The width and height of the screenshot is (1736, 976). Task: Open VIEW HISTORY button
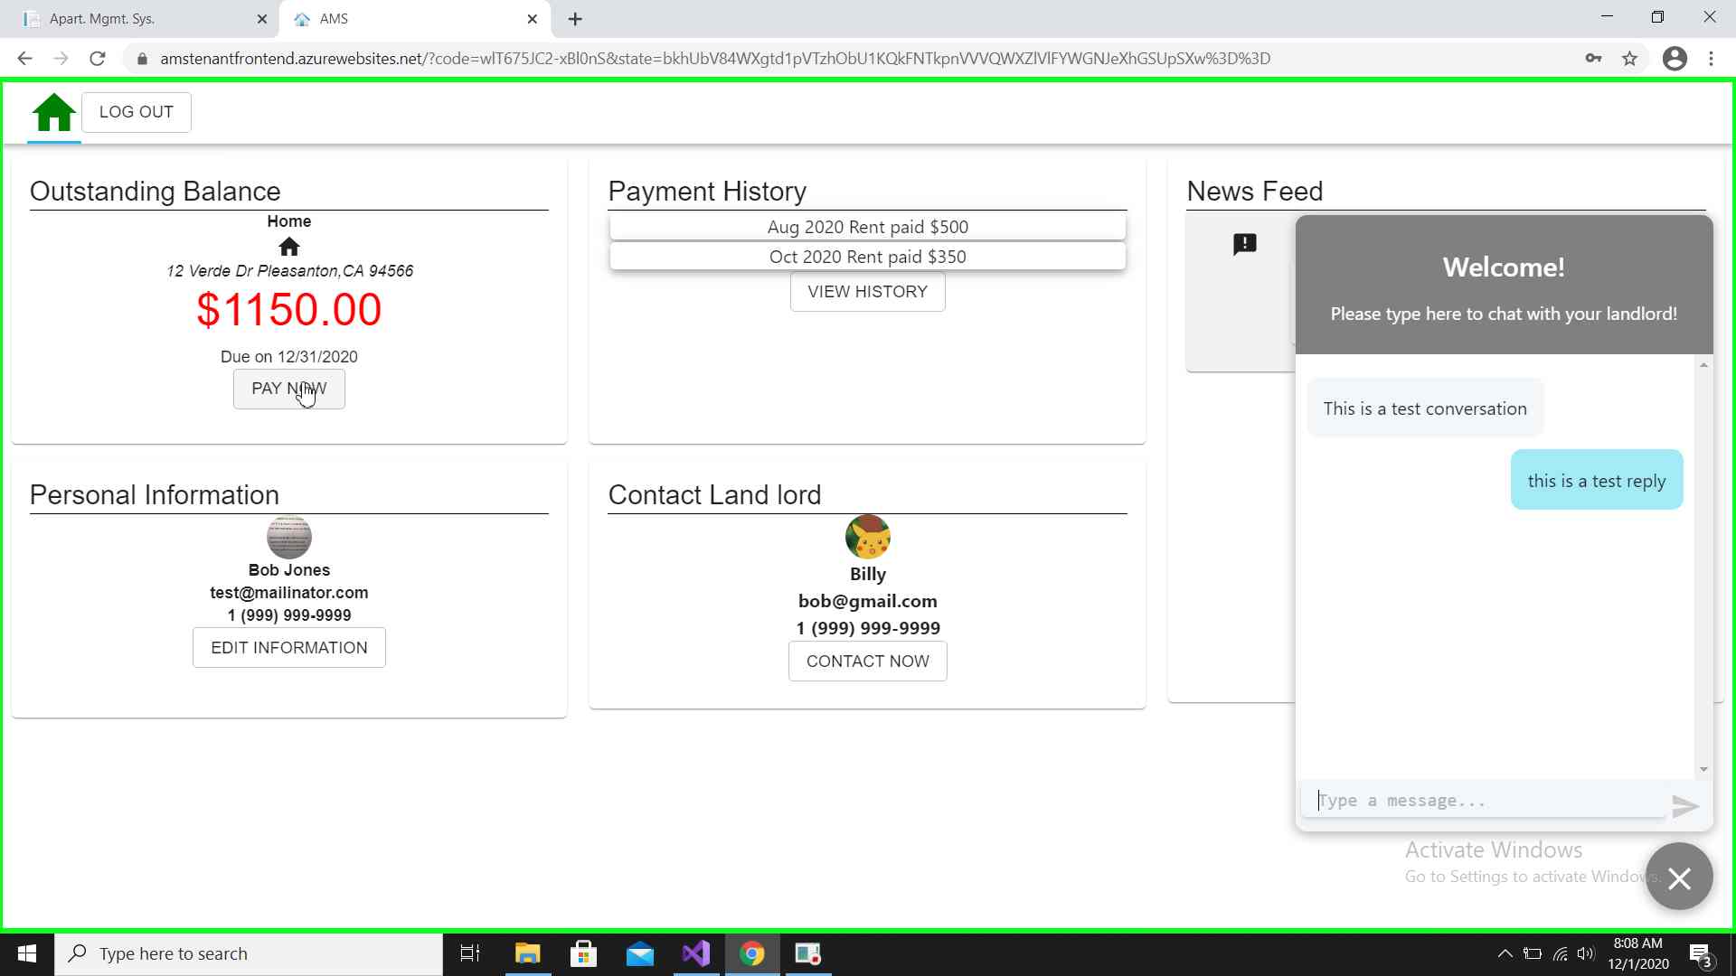click(868, 292)
